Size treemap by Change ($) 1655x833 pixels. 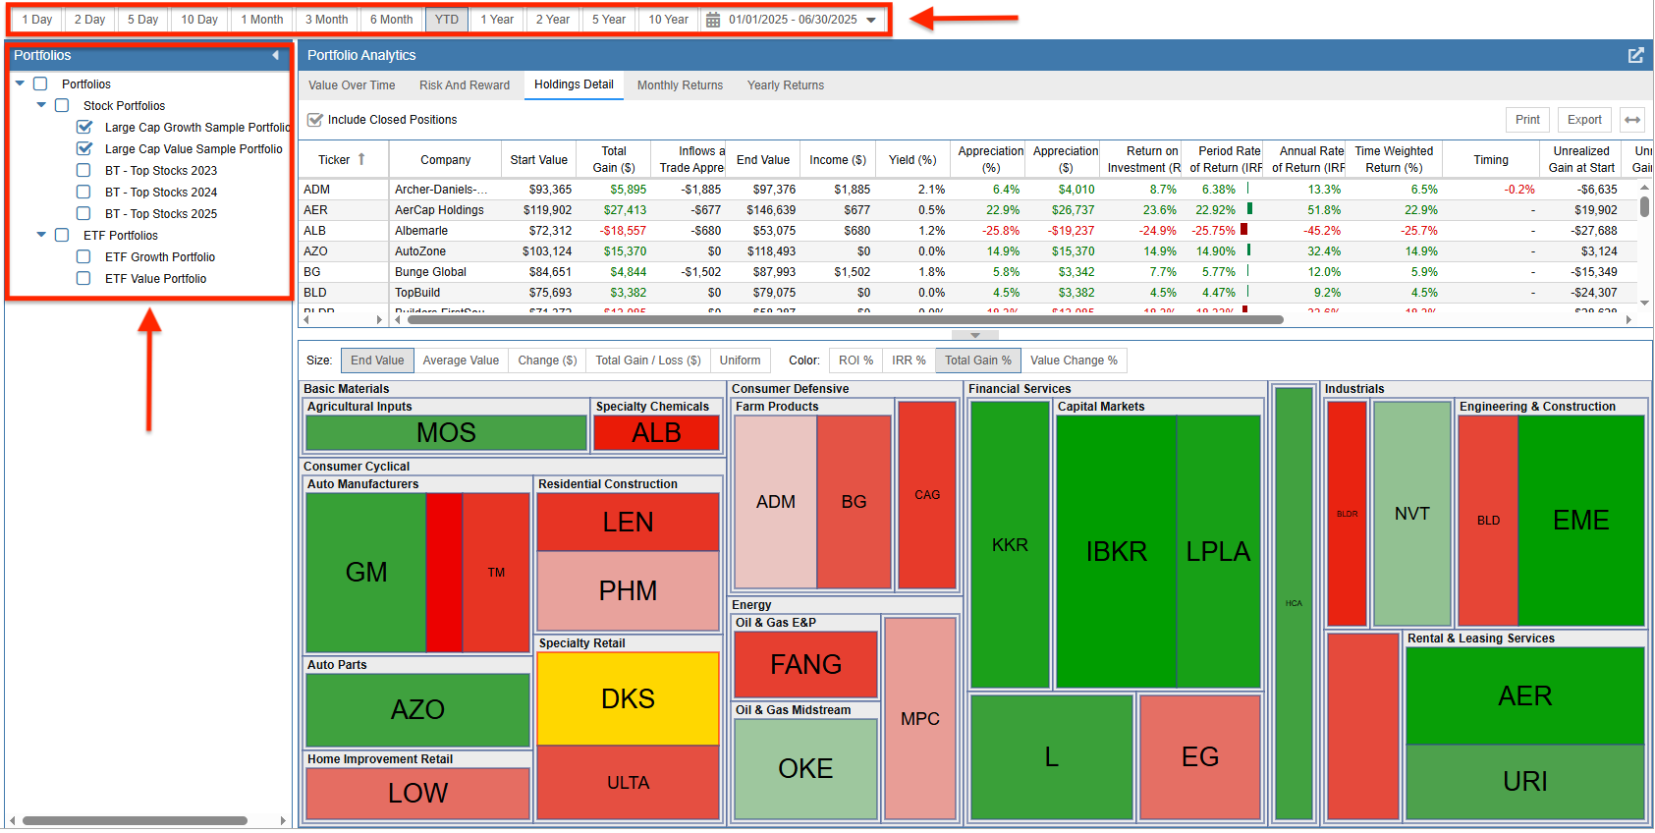tap(547, 361)
